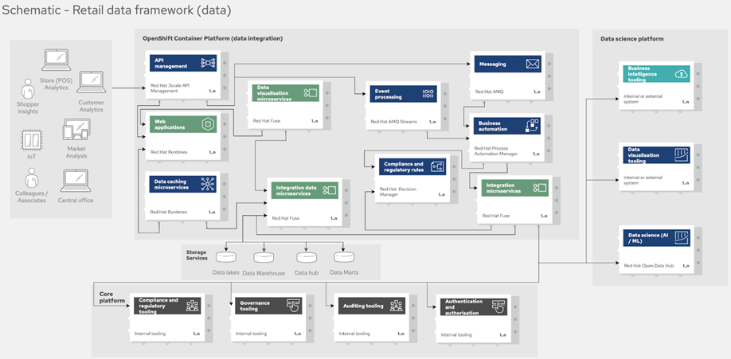Click the 'Storage Services' label

pyautogui.click(x=197, y=255)
